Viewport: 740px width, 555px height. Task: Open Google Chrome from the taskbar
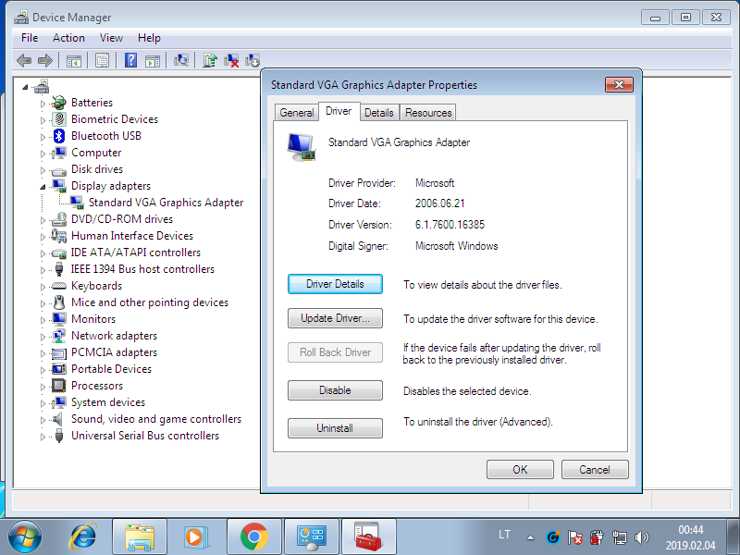253,536
